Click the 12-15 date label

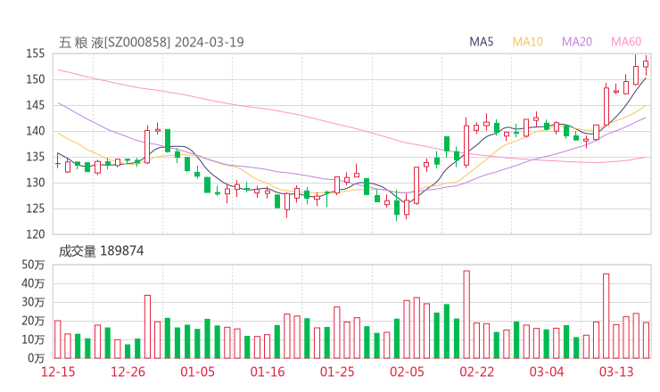pyautogui.click(x=58, y=372)
